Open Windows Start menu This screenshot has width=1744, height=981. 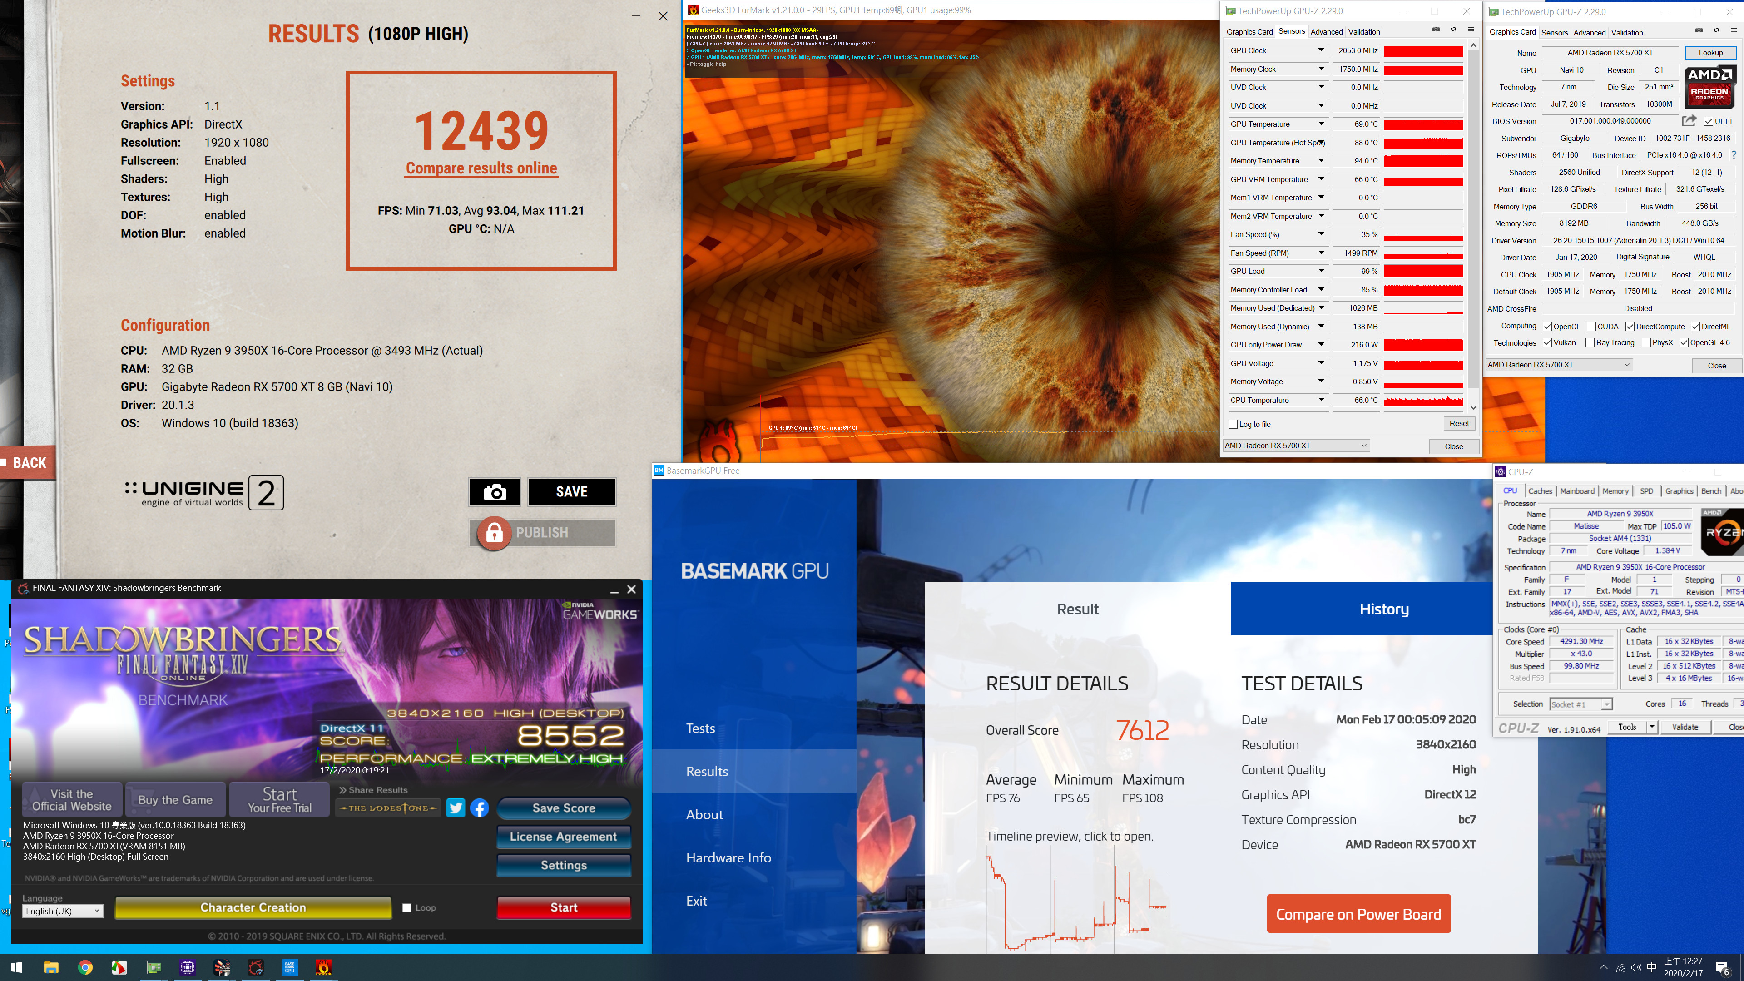(x=16, y=967)
